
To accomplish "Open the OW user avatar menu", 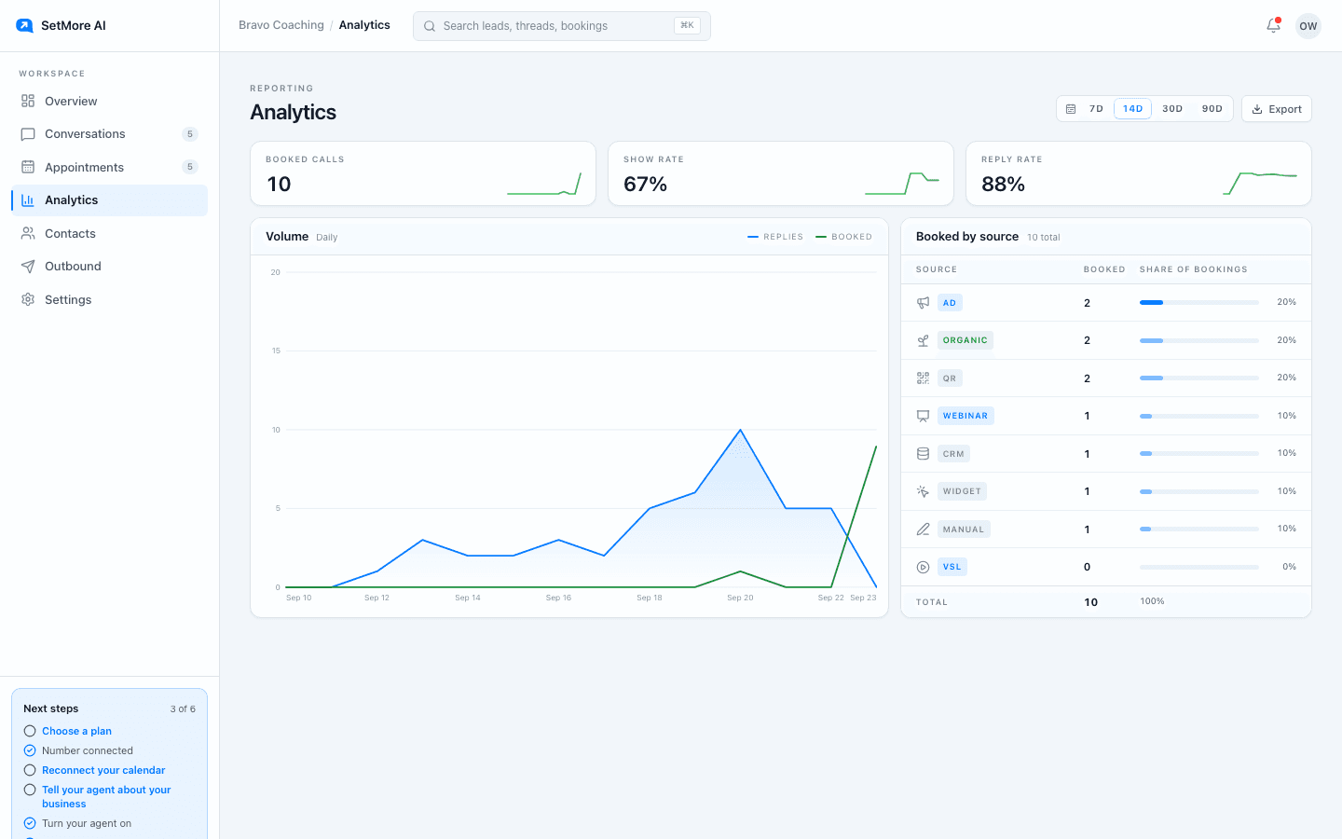I will (1308, 26).
